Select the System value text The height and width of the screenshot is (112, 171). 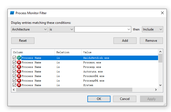coord(88,85)
